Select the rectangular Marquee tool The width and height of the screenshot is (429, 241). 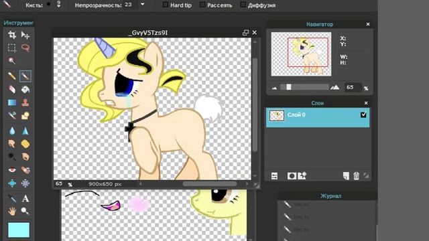(12, 48)
